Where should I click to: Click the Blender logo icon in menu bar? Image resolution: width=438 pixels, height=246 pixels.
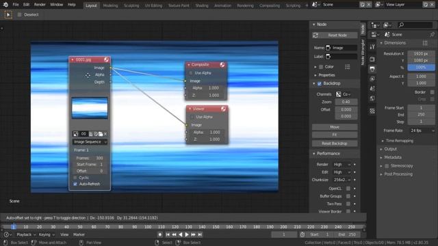tap(5, 5)
